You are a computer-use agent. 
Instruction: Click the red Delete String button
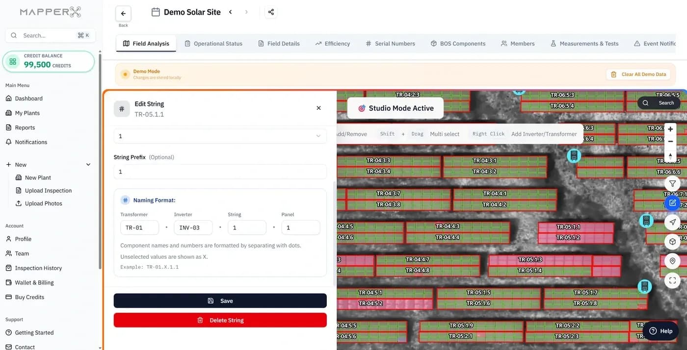(220, 320)
